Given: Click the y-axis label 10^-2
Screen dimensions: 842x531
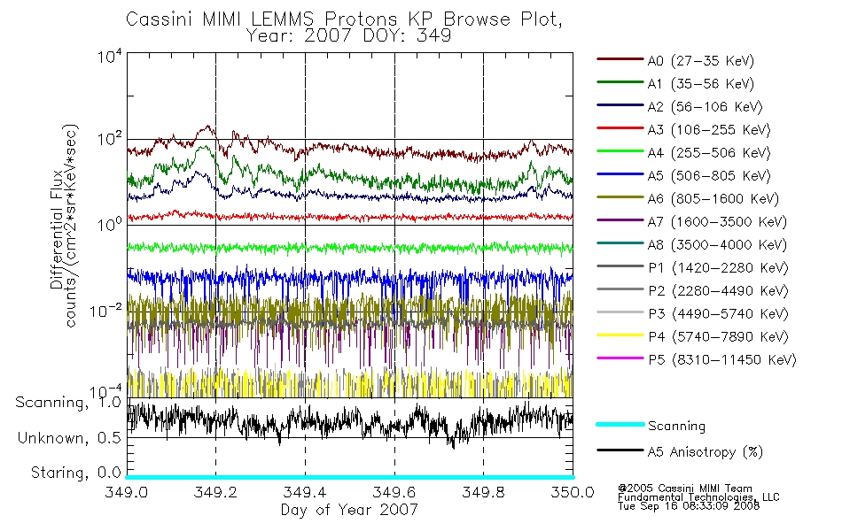Looking at the screenshot, I should click(105, 310).
